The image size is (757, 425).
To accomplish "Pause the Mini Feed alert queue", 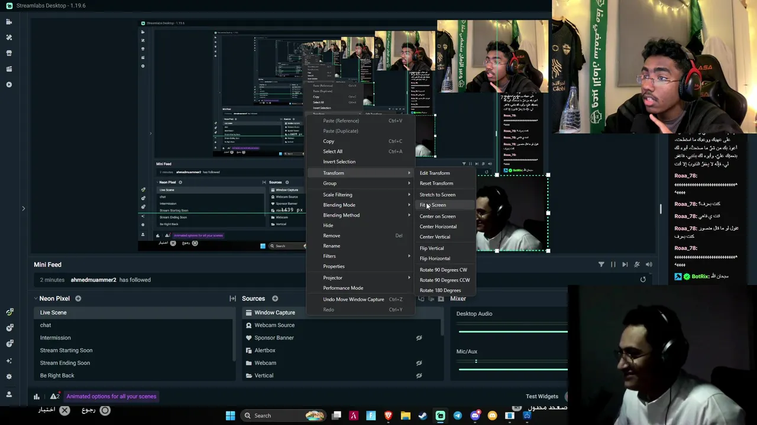I will pos(613,264).
